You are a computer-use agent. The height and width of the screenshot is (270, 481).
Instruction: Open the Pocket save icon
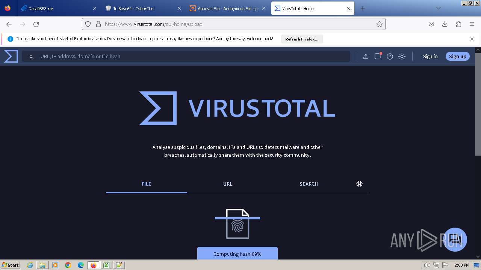[x=431, y=24]
